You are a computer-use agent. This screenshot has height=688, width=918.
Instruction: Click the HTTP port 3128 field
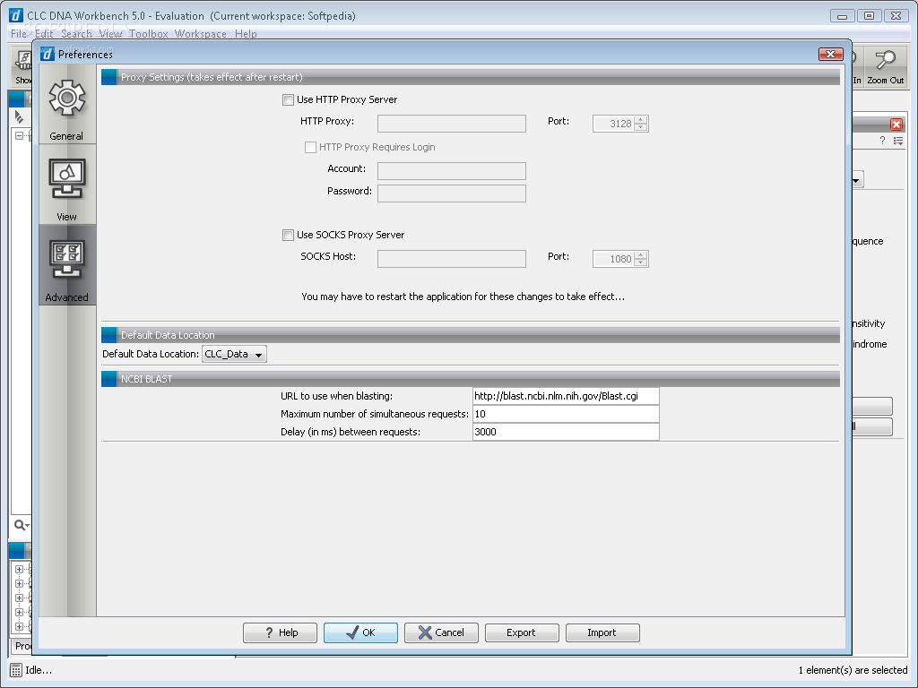[x=613, y=124]
